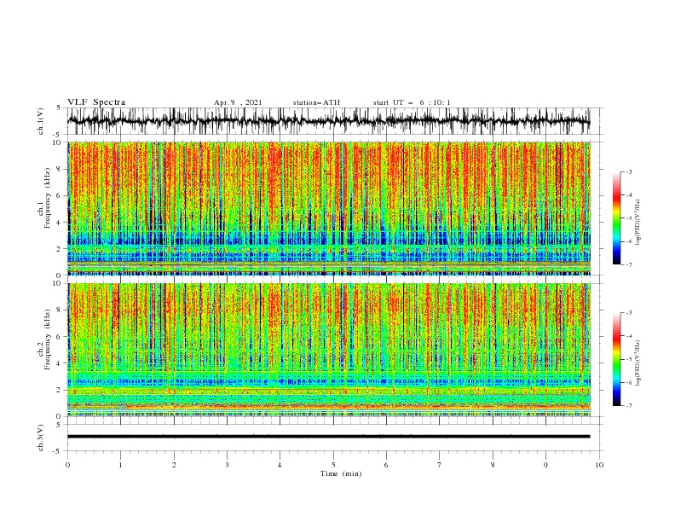Image resolution: width=675 pixels, height=522 pixels.
Task: Click the ch.3 flat black trace
Action: coord(328,437)
